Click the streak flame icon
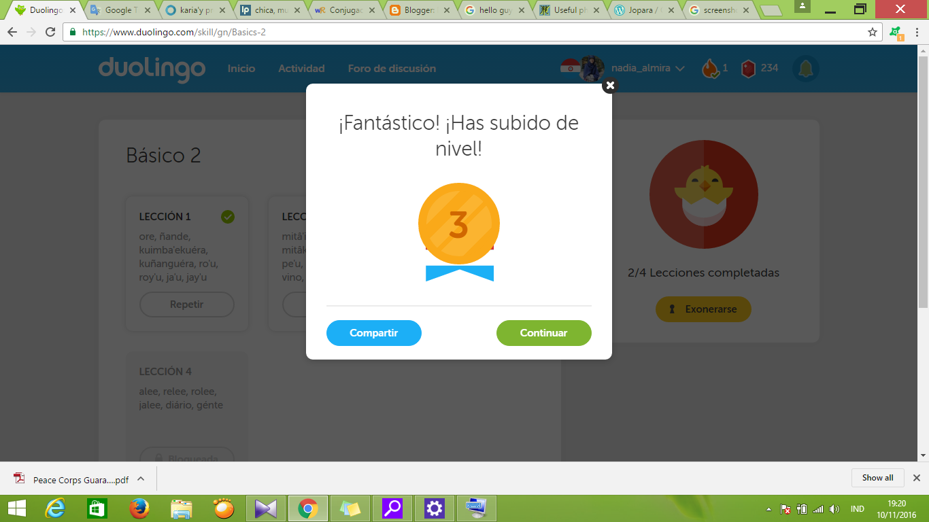 [x=710, y=69]
